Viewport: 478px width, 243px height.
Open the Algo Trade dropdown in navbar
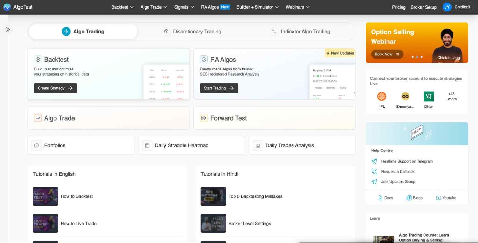154,7
